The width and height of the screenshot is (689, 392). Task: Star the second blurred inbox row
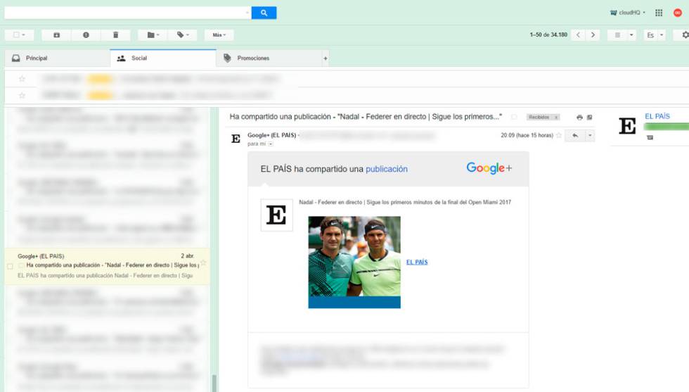(x=22, y=95)
